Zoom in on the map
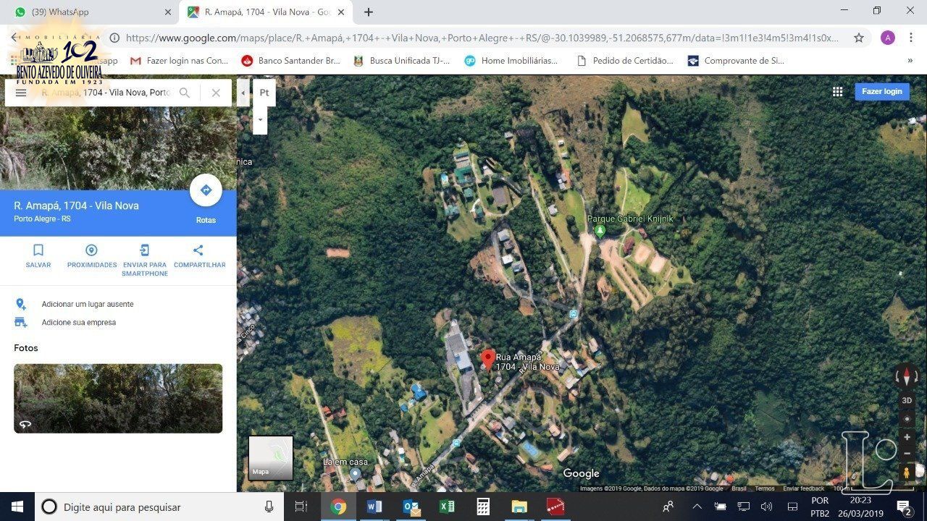927x521 pixels. pos(907,437)
